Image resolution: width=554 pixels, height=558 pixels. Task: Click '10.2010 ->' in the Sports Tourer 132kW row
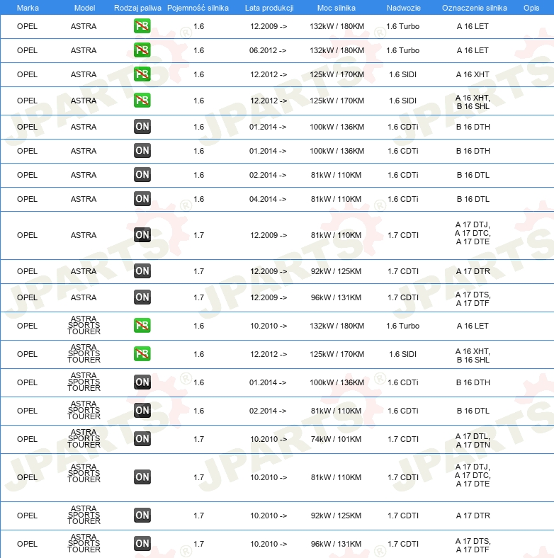[268, 326]
